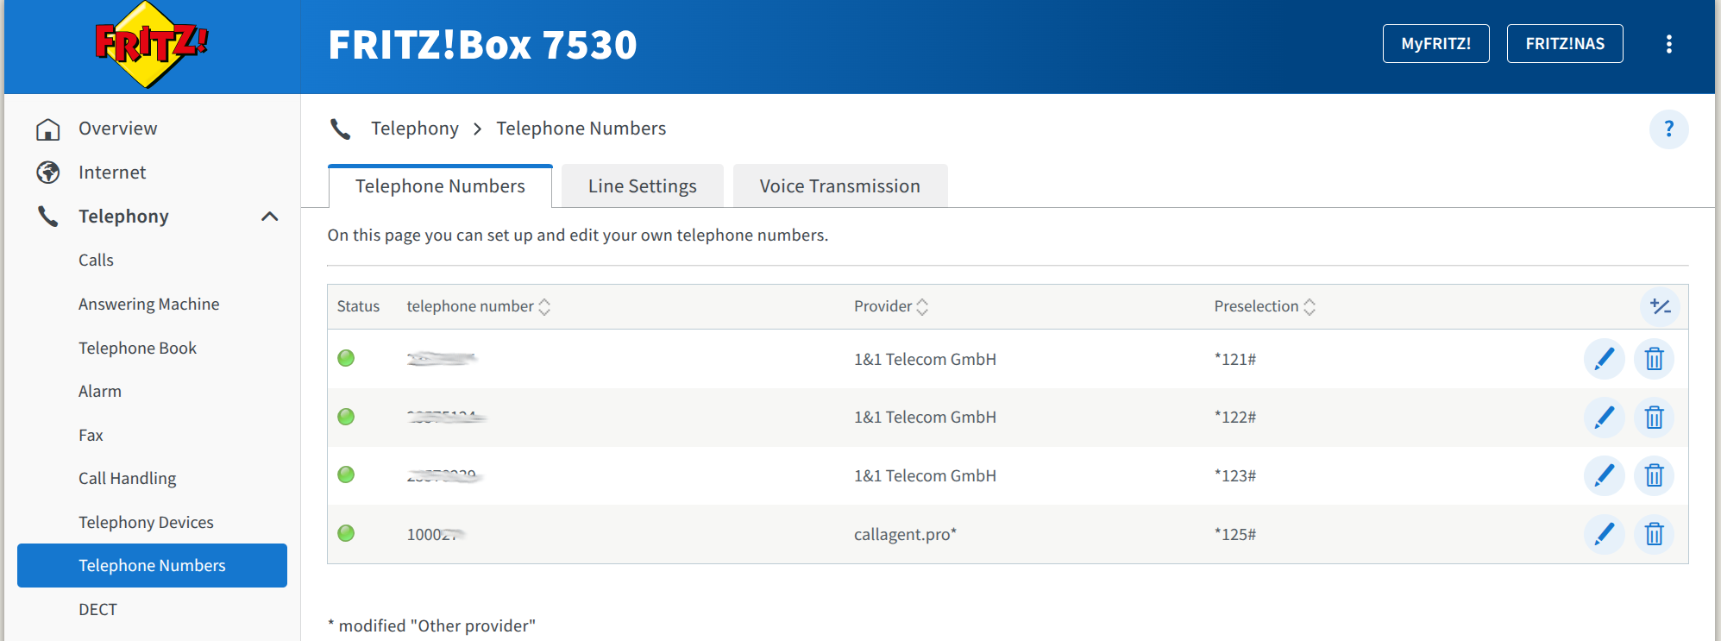
Task: Open the FRITZ!NAS button
Action: coord(1565,44)
